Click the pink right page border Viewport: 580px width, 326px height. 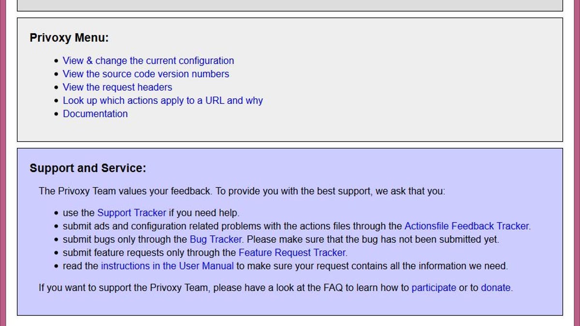pyautogui.click(x=577, y=163)
